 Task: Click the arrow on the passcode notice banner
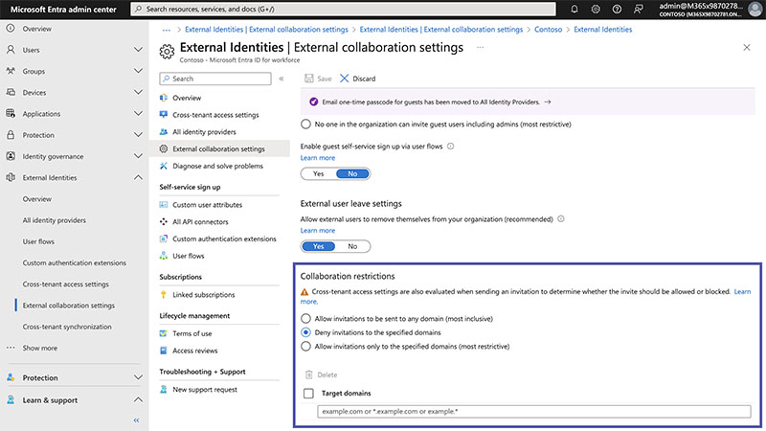pos(548,102)
